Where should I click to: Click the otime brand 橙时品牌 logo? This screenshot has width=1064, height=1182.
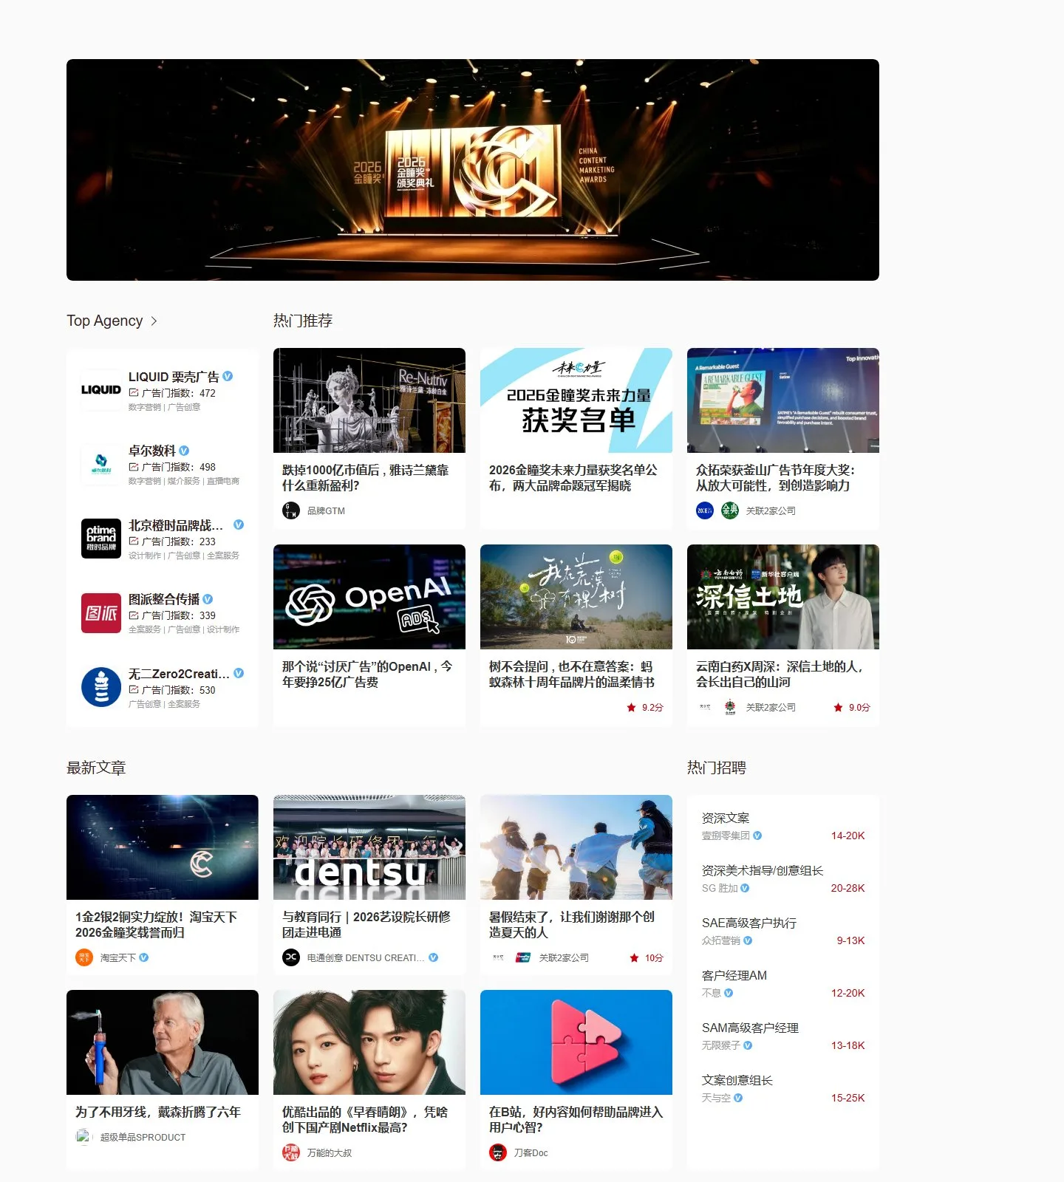[101, 539]
